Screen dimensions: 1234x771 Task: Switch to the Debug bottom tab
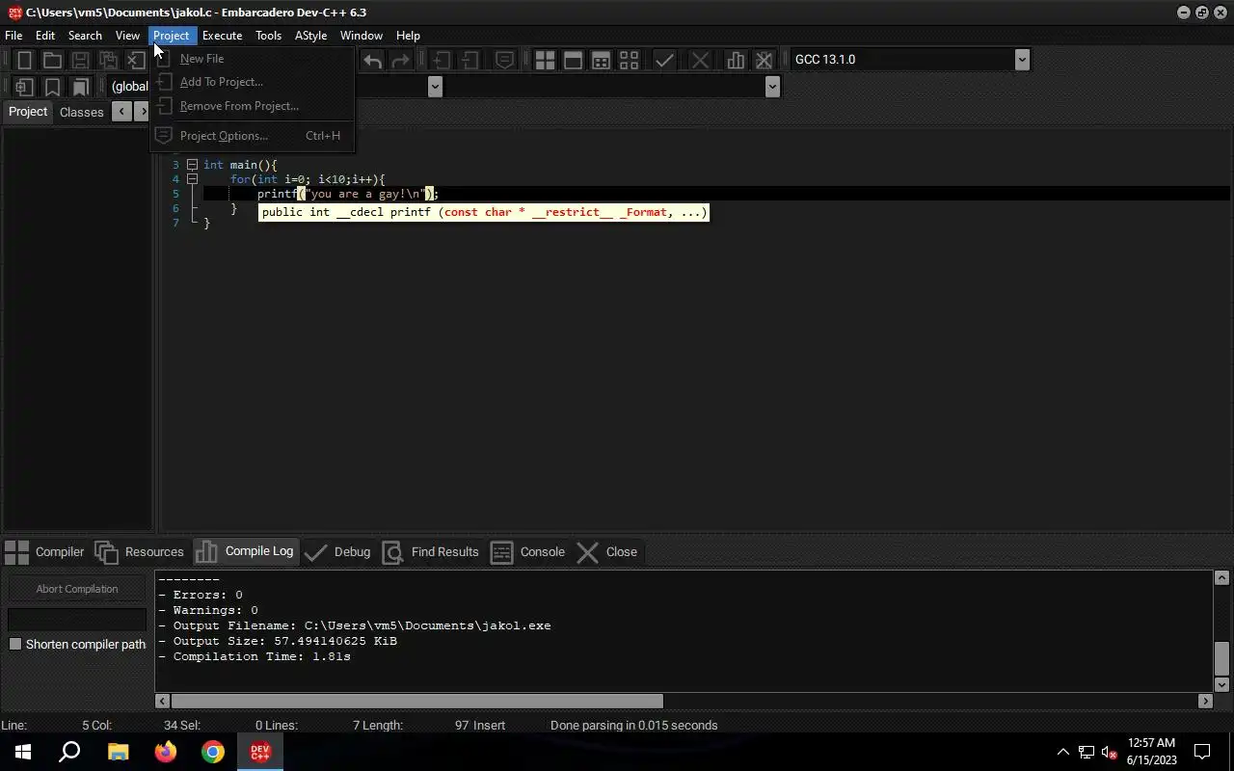tap(336, 552)
